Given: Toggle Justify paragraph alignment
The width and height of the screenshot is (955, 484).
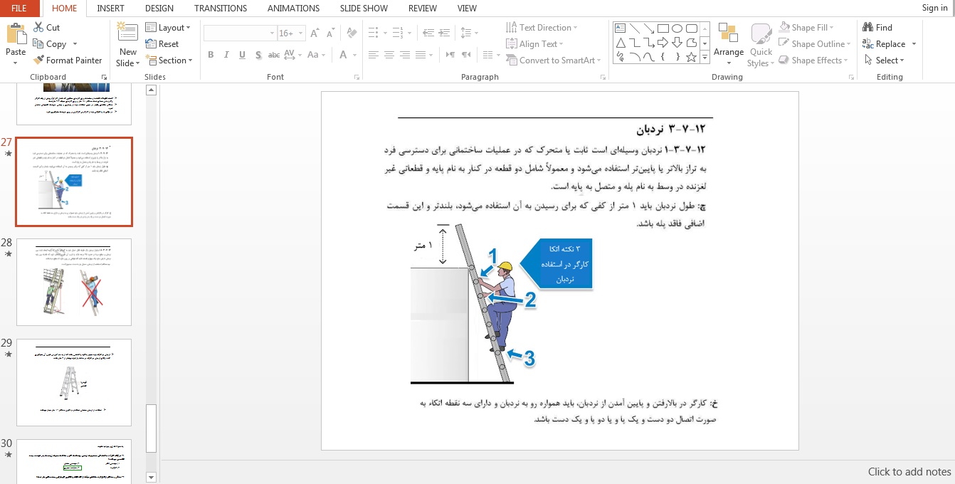Looking at the screenshot, I should pos(421,55).
